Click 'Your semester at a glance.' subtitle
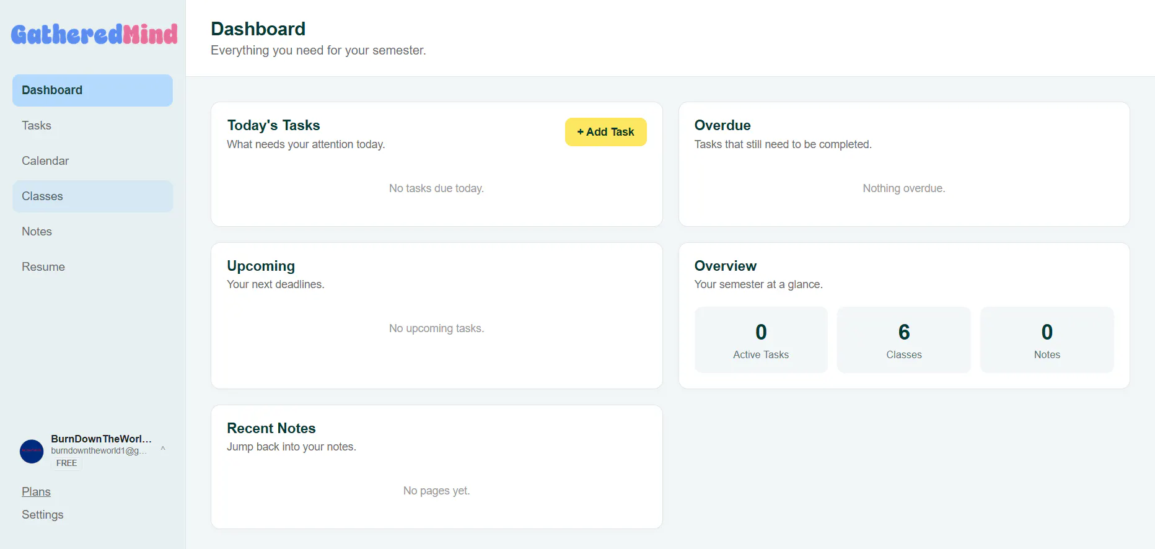Viewport: 1155px width, 549px height. 758,284
